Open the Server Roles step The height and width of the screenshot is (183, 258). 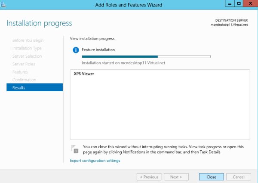[x=24, y=64]
